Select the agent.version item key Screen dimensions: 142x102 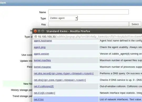click(x=41, y=54)
